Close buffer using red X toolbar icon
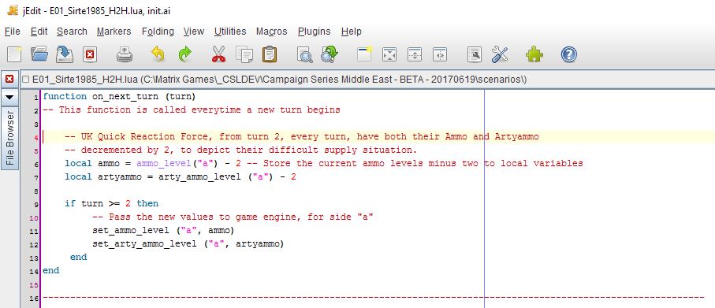 pyautogui.click(x=90, y=55)
